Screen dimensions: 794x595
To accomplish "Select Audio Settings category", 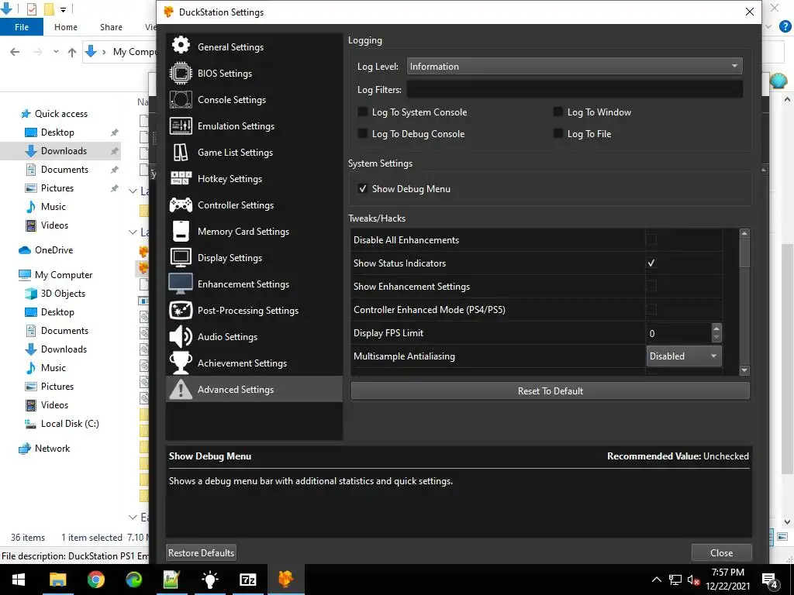I will pos(254,336).
